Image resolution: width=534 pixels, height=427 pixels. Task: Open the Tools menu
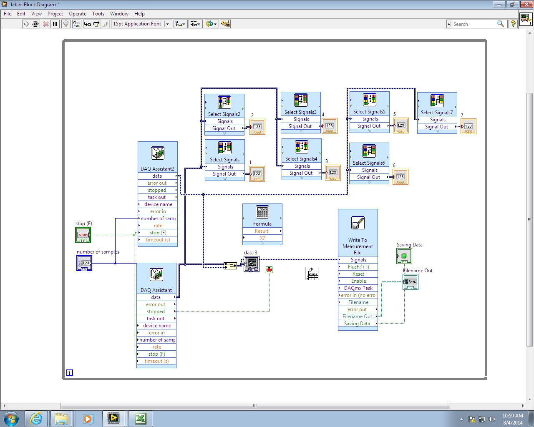tap(98, 14)
